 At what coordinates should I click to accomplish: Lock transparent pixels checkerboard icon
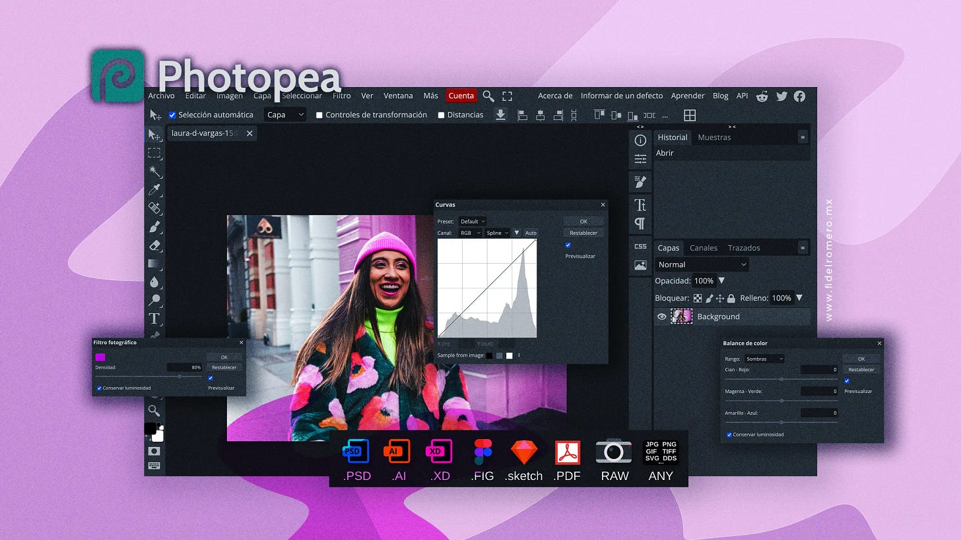(x=698, y=298)
